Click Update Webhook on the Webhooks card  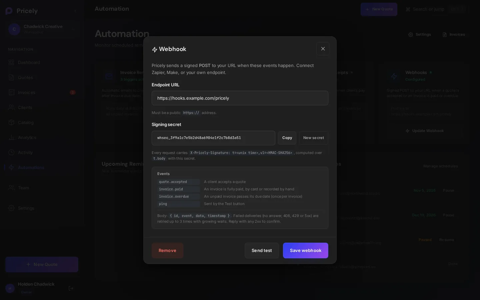pyautogui.click(x=425, y=131)
